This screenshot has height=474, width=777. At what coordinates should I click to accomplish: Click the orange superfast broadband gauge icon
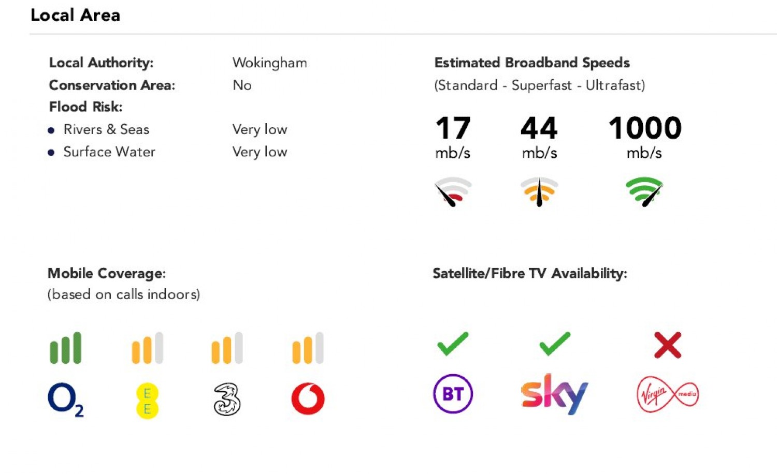point(539,192)
